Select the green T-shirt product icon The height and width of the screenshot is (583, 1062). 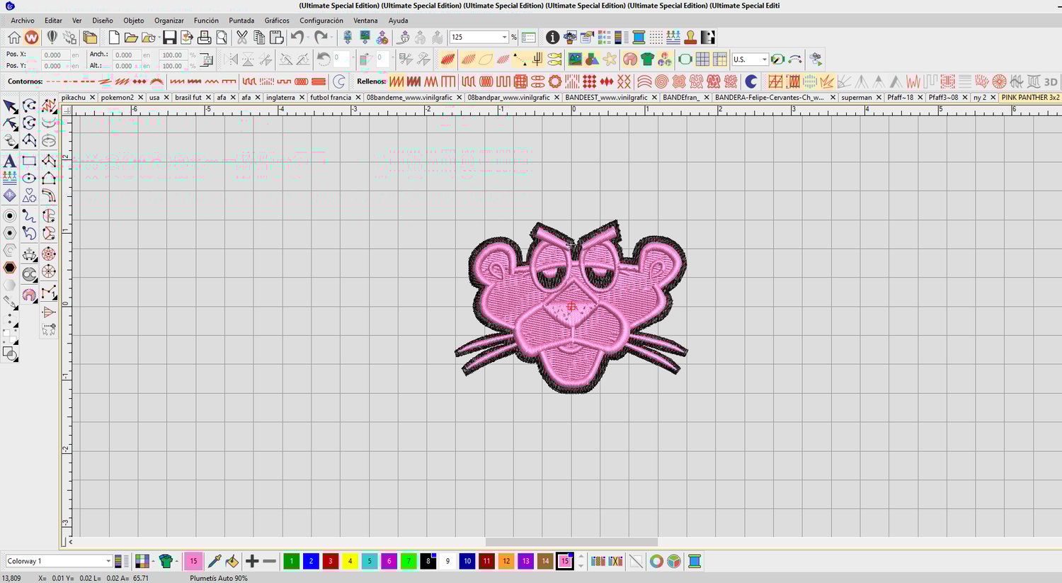647,60
